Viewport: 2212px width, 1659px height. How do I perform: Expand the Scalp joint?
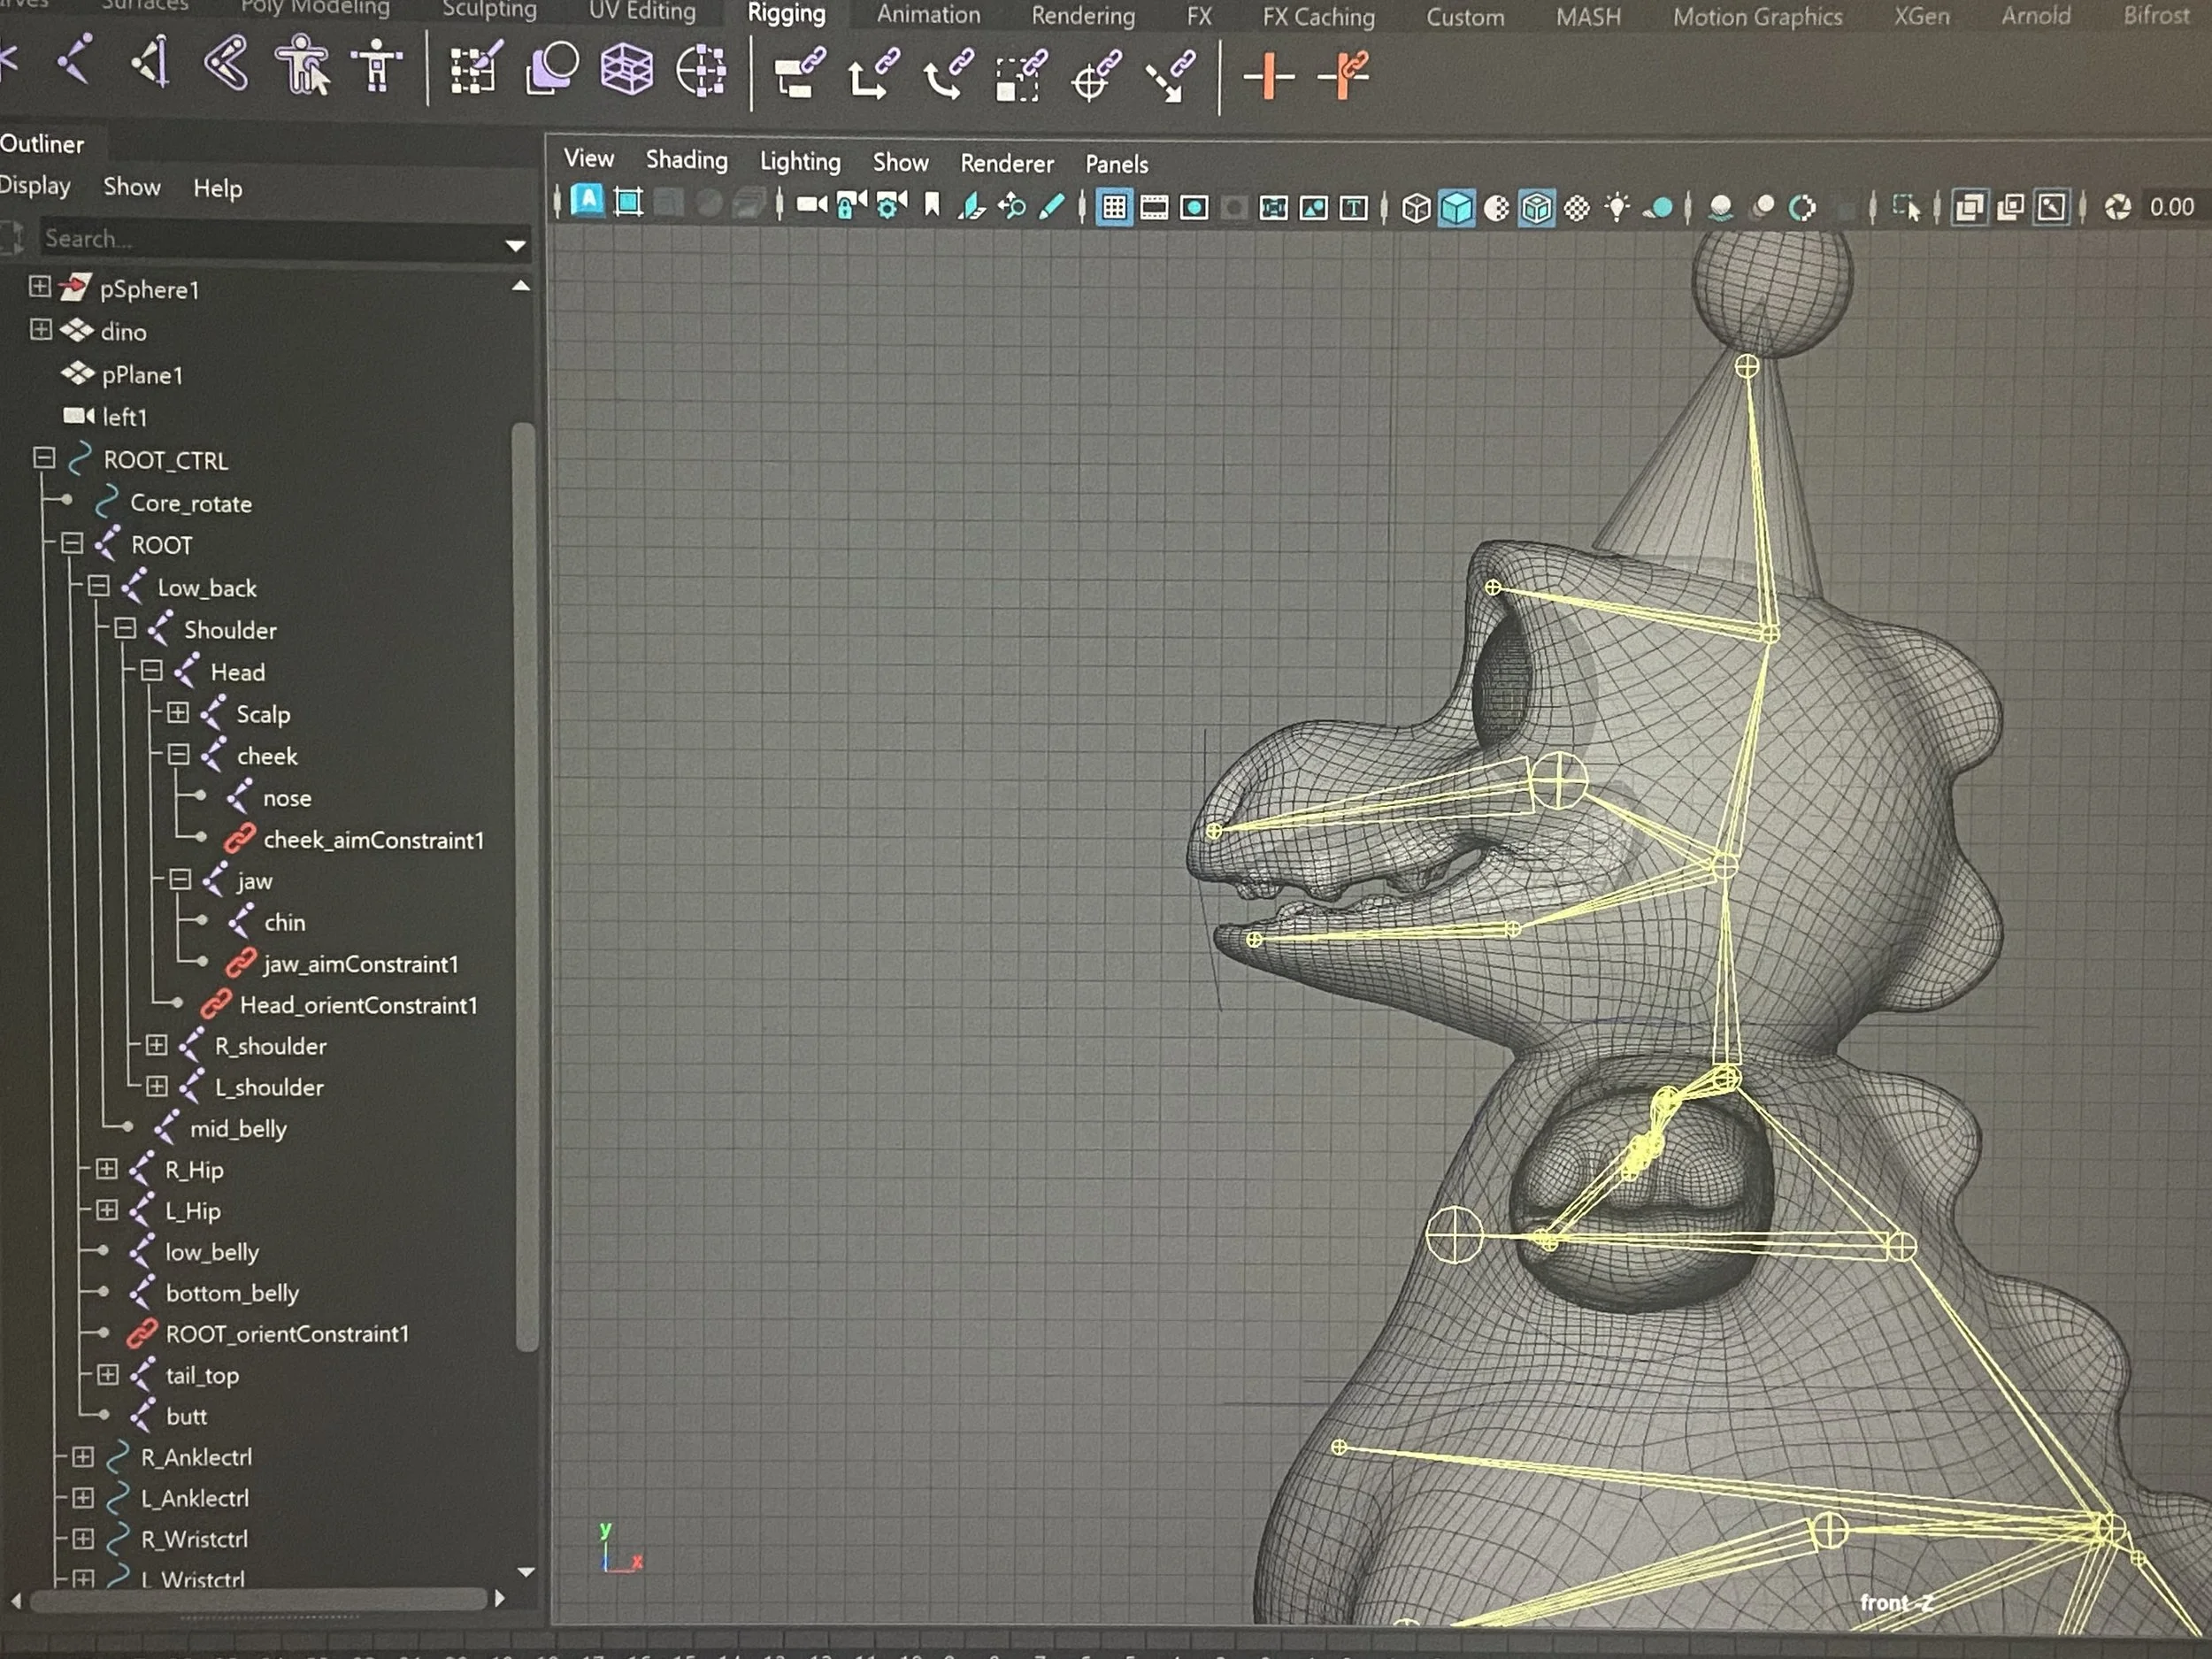(178, 712)
